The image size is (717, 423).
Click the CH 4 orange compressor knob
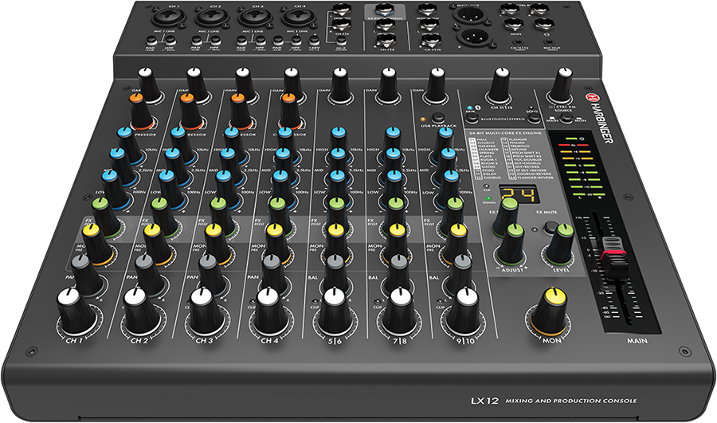tap(290, 111)
